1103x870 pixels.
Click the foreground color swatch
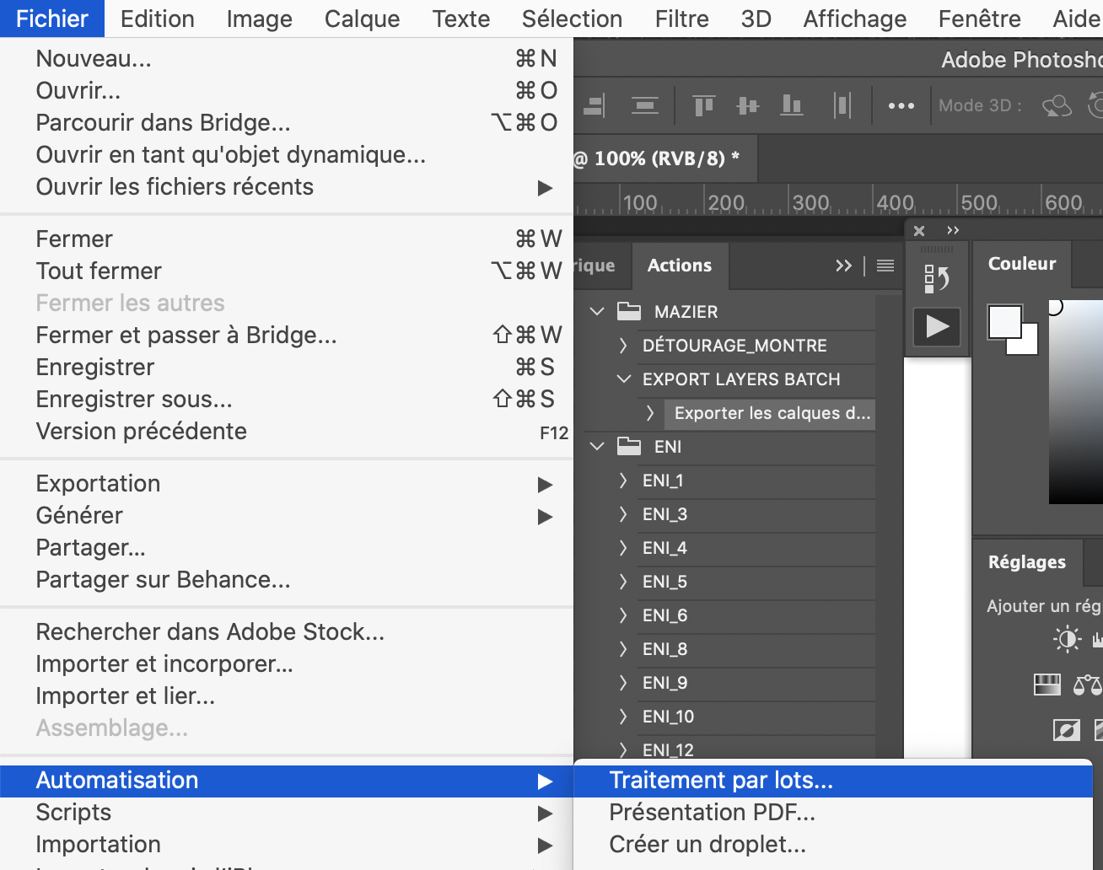pos(1003,320)
